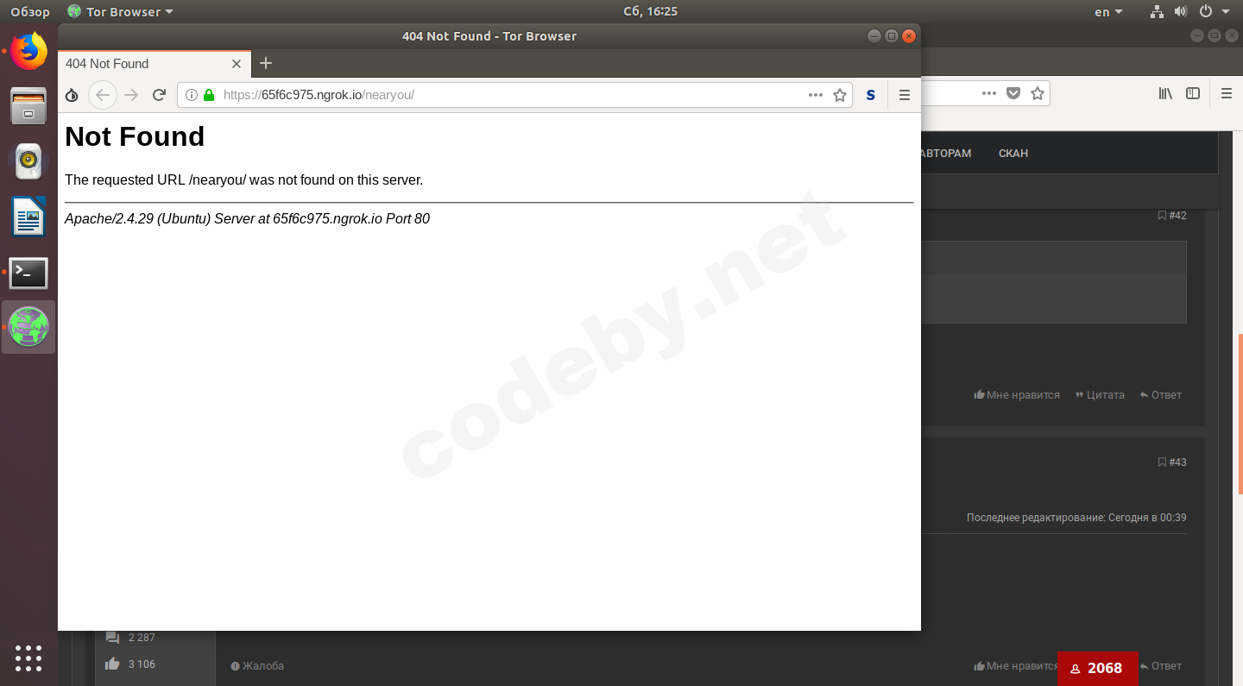This screenshot has height=686, width=1243.
Task: Show applications grid in the dock
Action: 28,658
